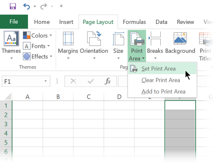
Task: Click the Save icon in Quick Access
Action: click(13, 6)
